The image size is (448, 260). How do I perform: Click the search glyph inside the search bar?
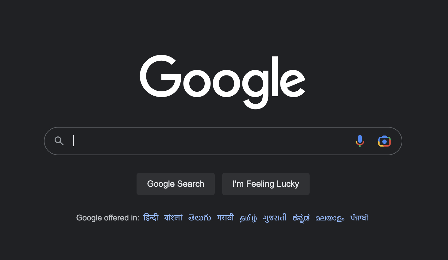[59, 141]
